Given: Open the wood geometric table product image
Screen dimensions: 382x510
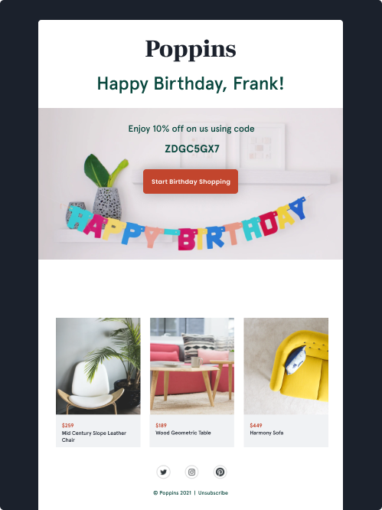Looking at the screenshot, I should pyautogui.click(x=192, y=366).
